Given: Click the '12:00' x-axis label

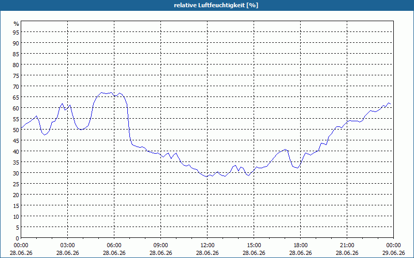Looking at the screenshot, I should tap(208, 246).
